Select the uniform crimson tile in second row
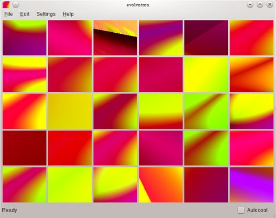 161,75
